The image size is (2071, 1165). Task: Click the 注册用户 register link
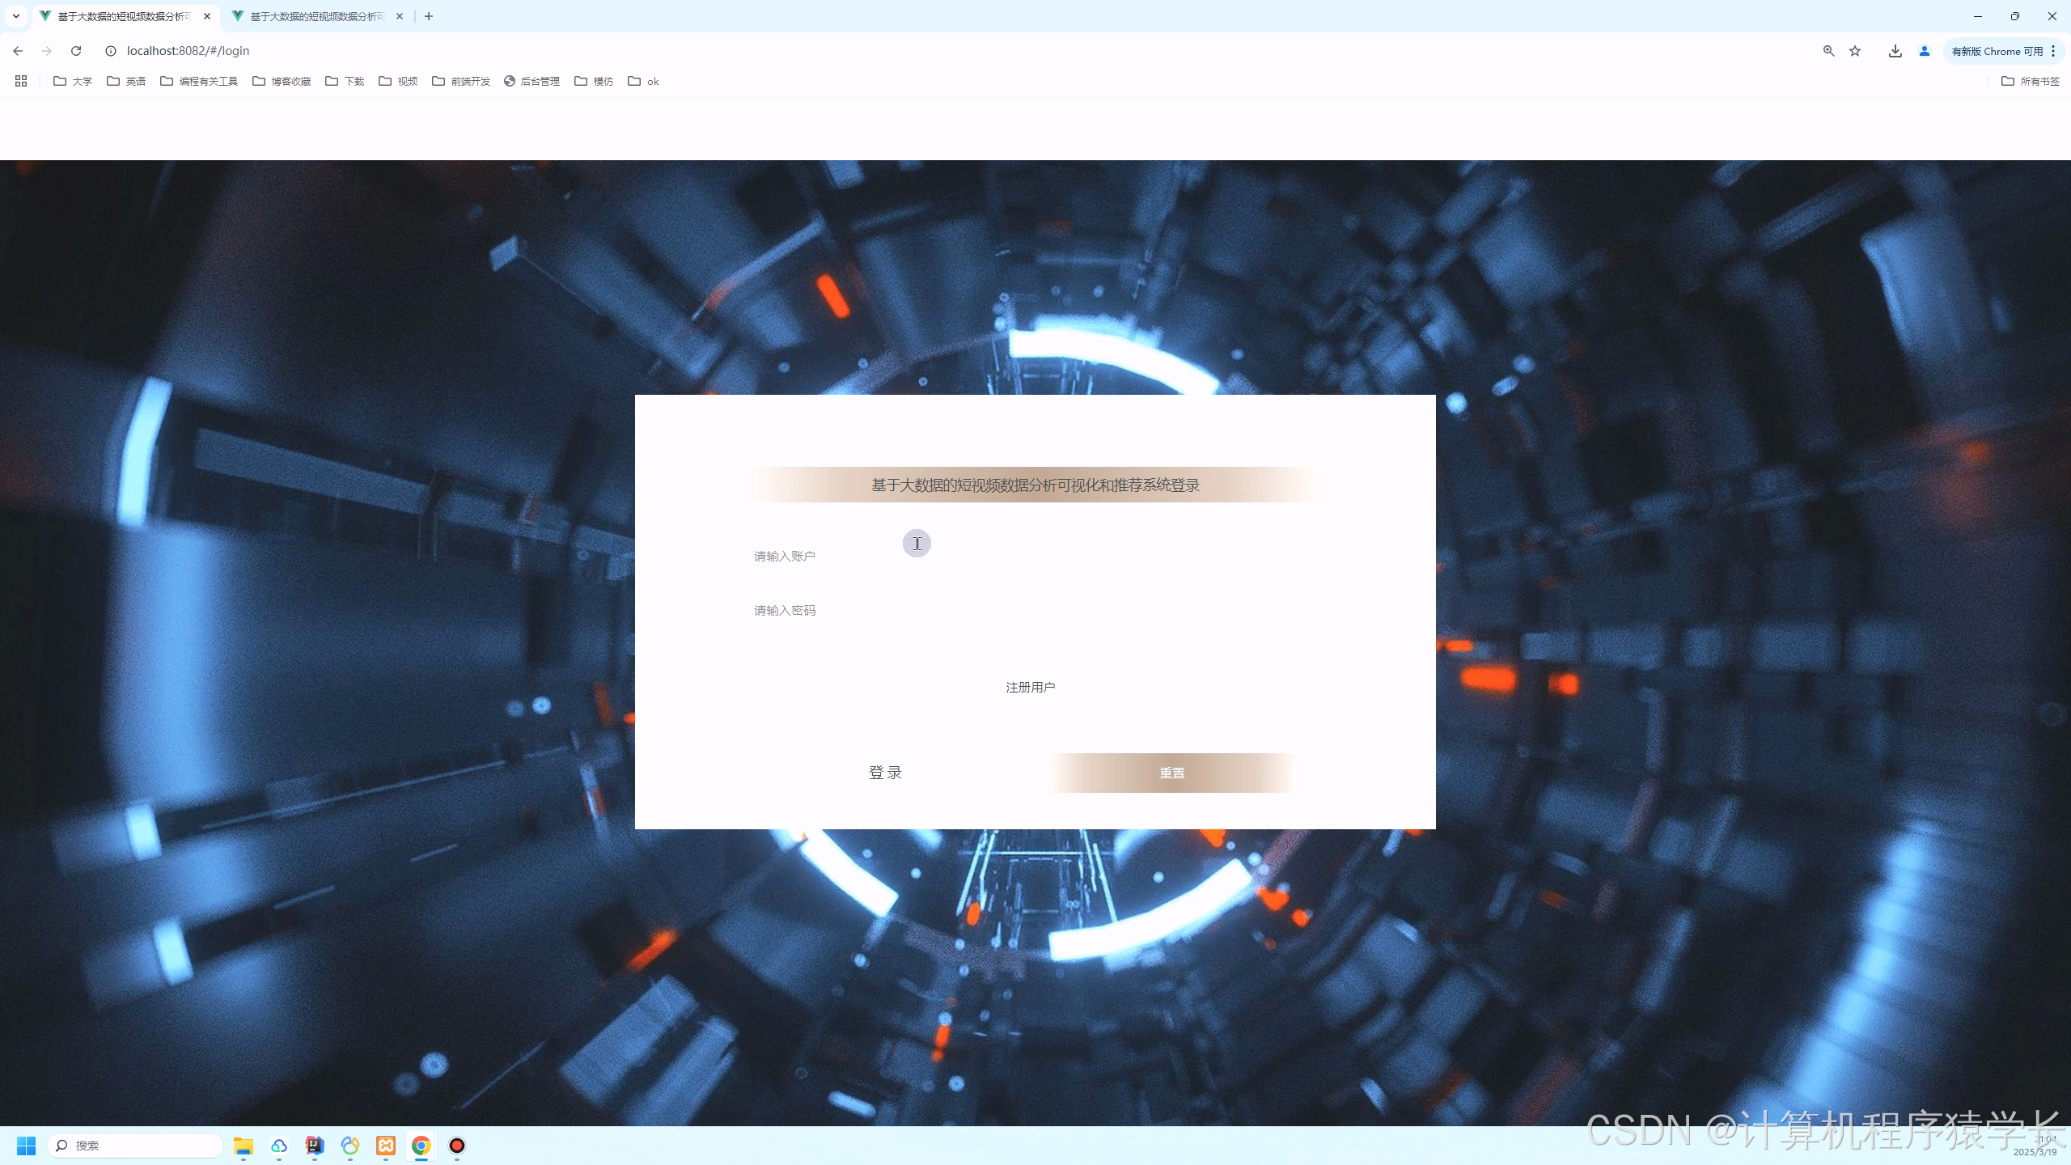1030,687
